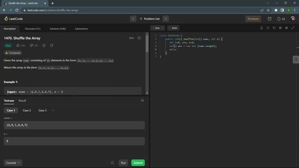
Task: Show the Hint for this problem
Action: point(131,38)
